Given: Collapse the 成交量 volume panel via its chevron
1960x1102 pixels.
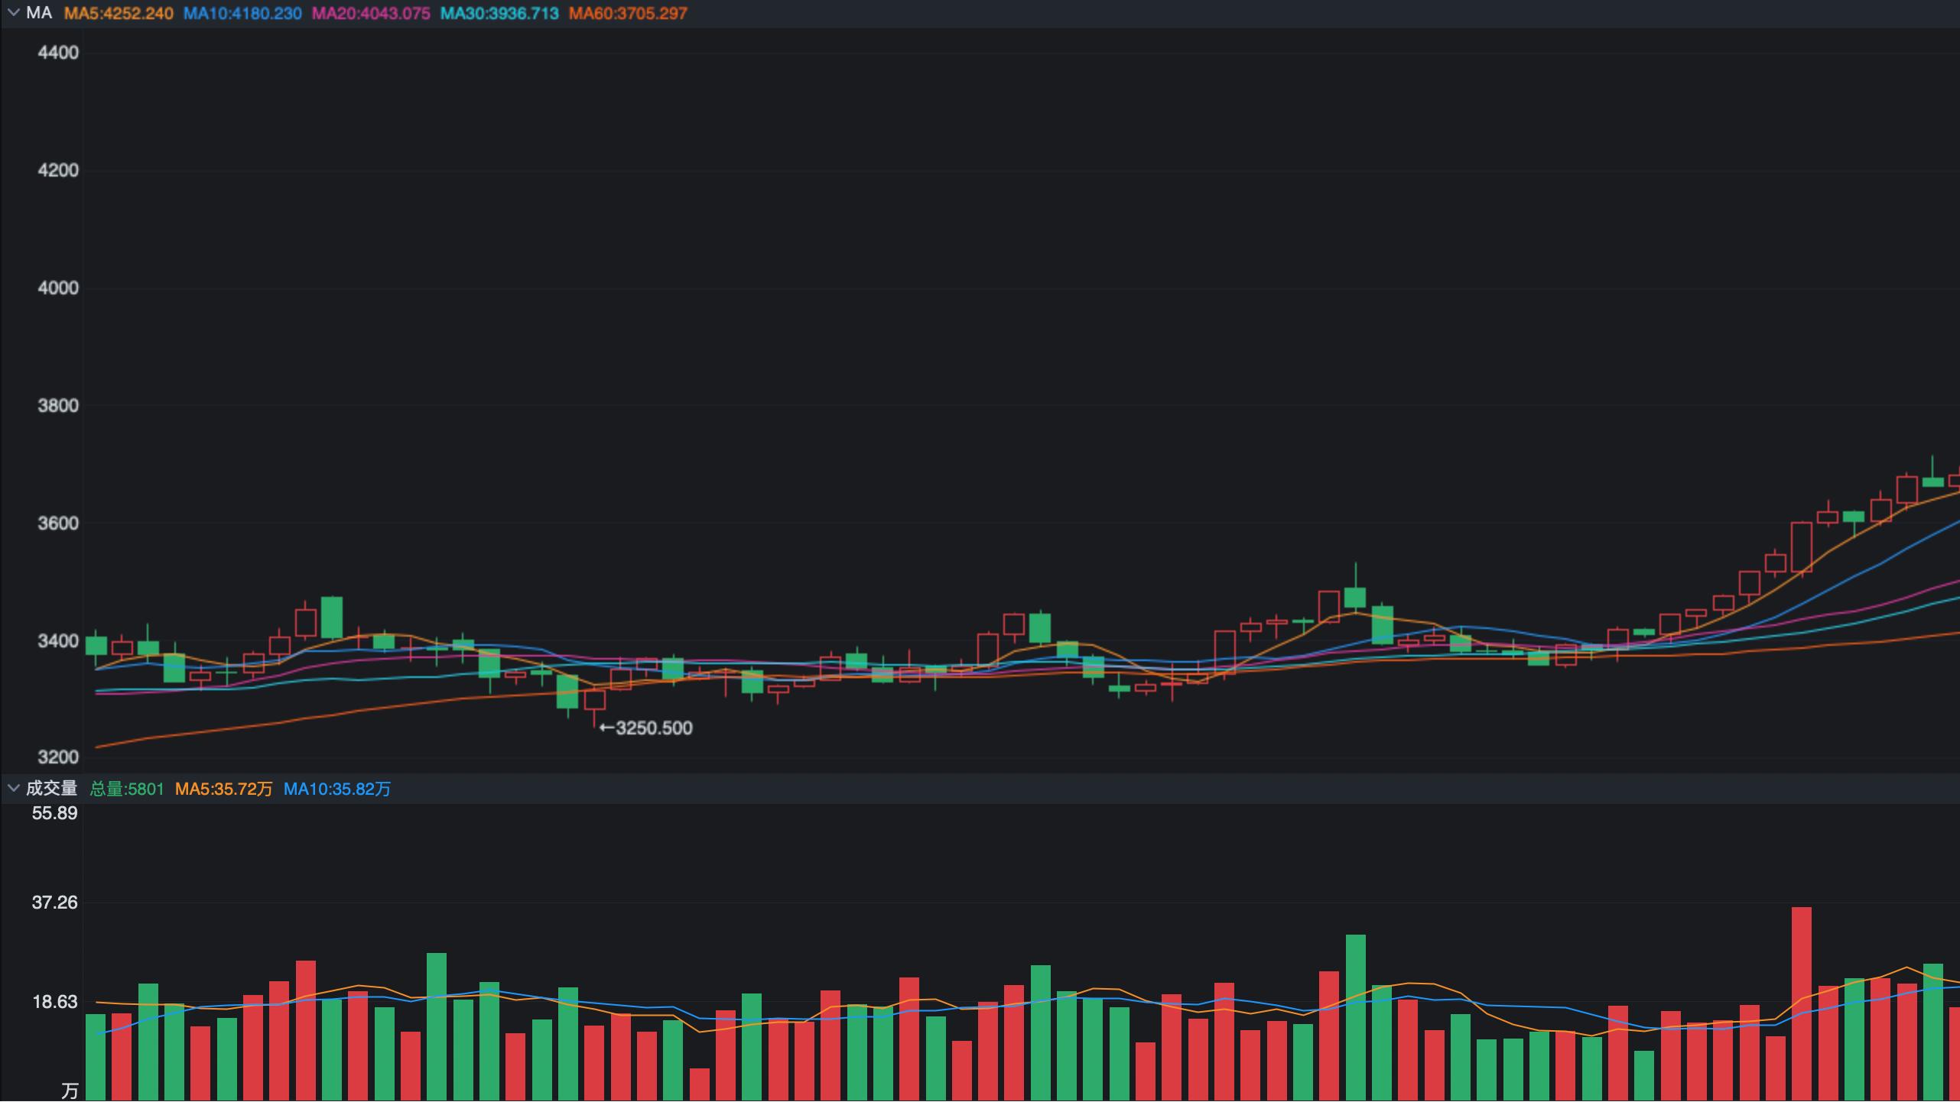Looking at the screenshot, I should 14,788.
